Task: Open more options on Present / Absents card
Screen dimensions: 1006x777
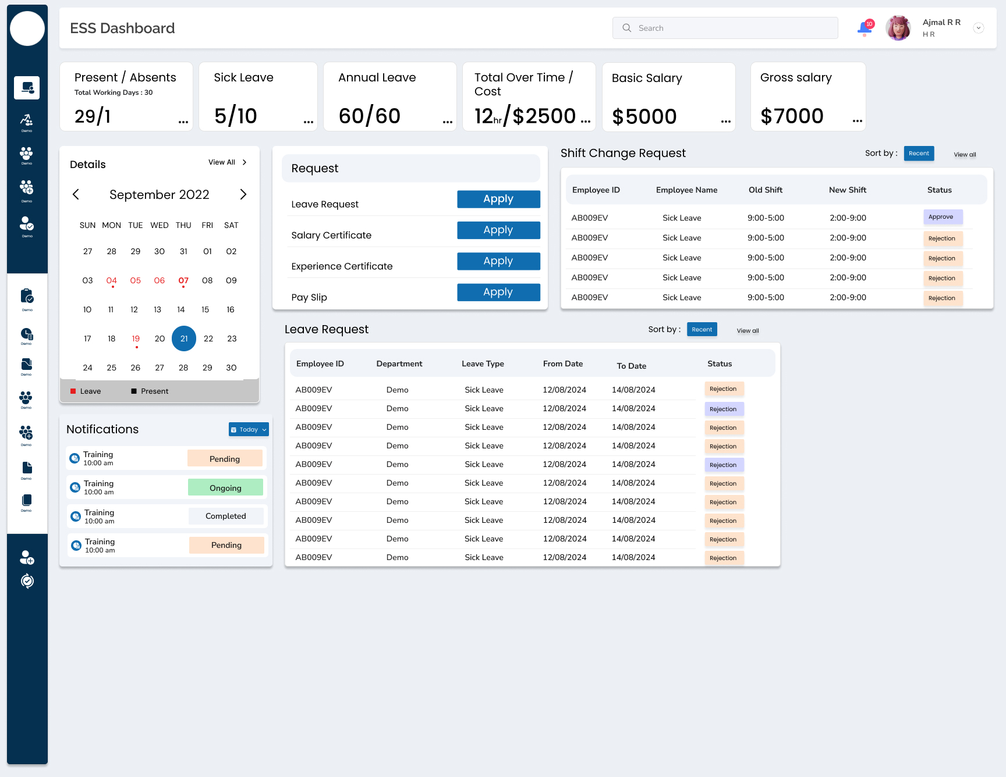Action: click(183, 122)
